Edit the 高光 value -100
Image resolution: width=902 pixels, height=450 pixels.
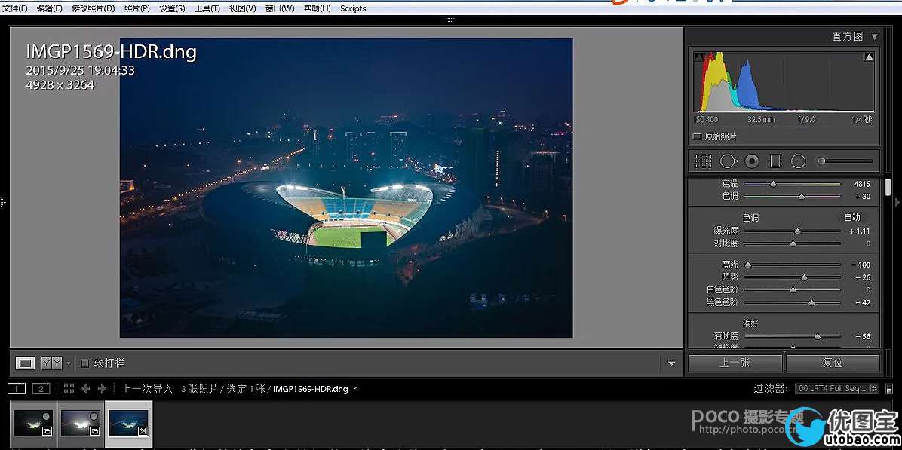pyautogui.click(x=861, y=265)
